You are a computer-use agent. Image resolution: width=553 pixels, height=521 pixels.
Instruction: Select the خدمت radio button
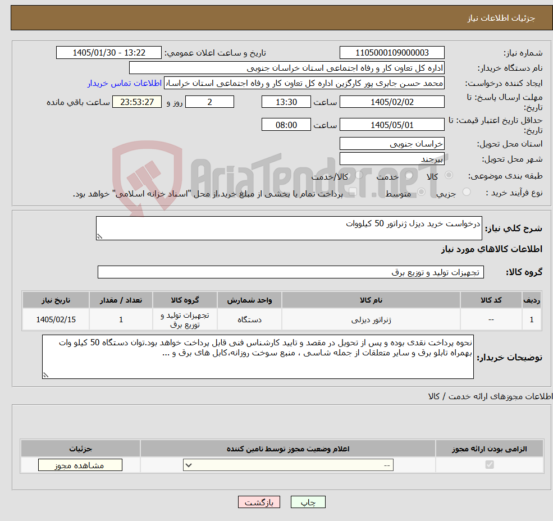tap(409, 175)
